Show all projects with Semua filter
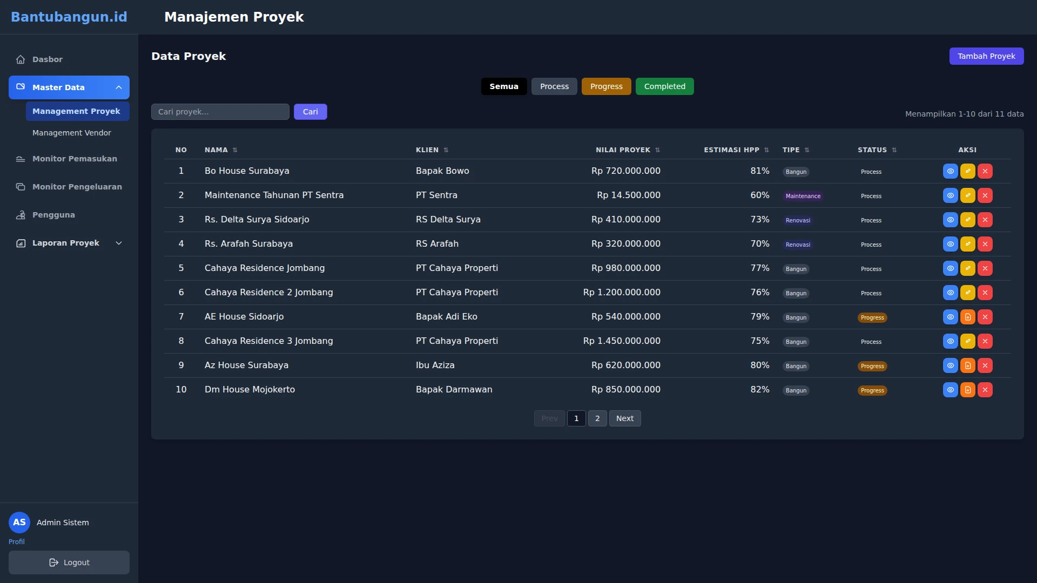The image size is (1037, 583). coord(504,86)
